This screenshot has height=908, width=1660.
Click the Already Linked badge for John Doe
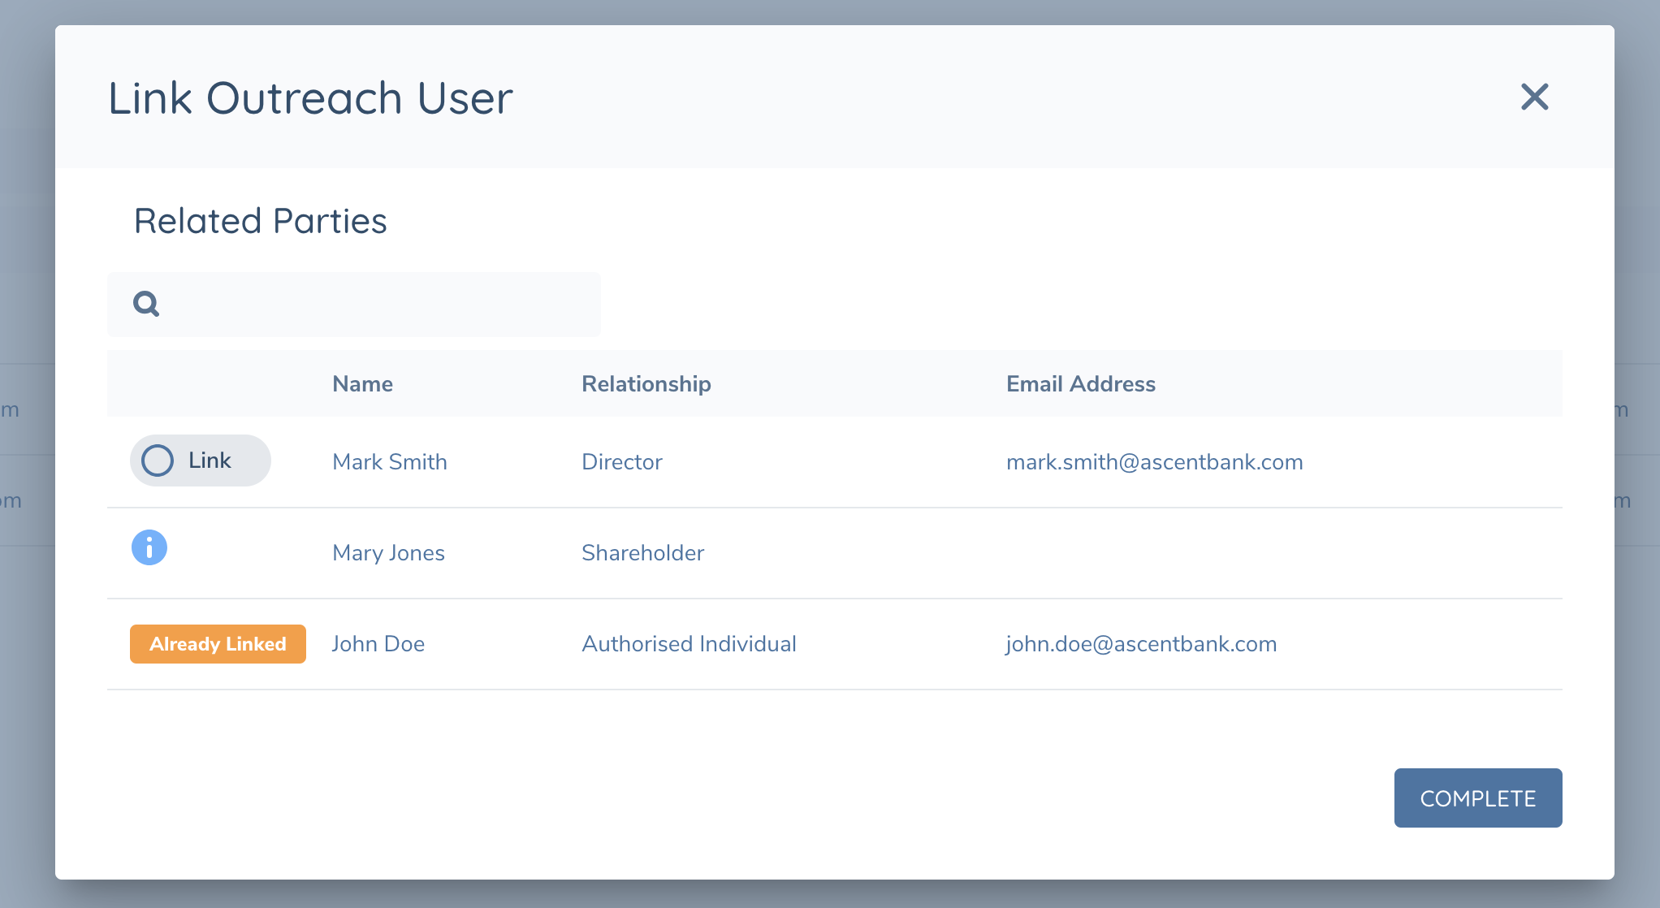(217, 643)
